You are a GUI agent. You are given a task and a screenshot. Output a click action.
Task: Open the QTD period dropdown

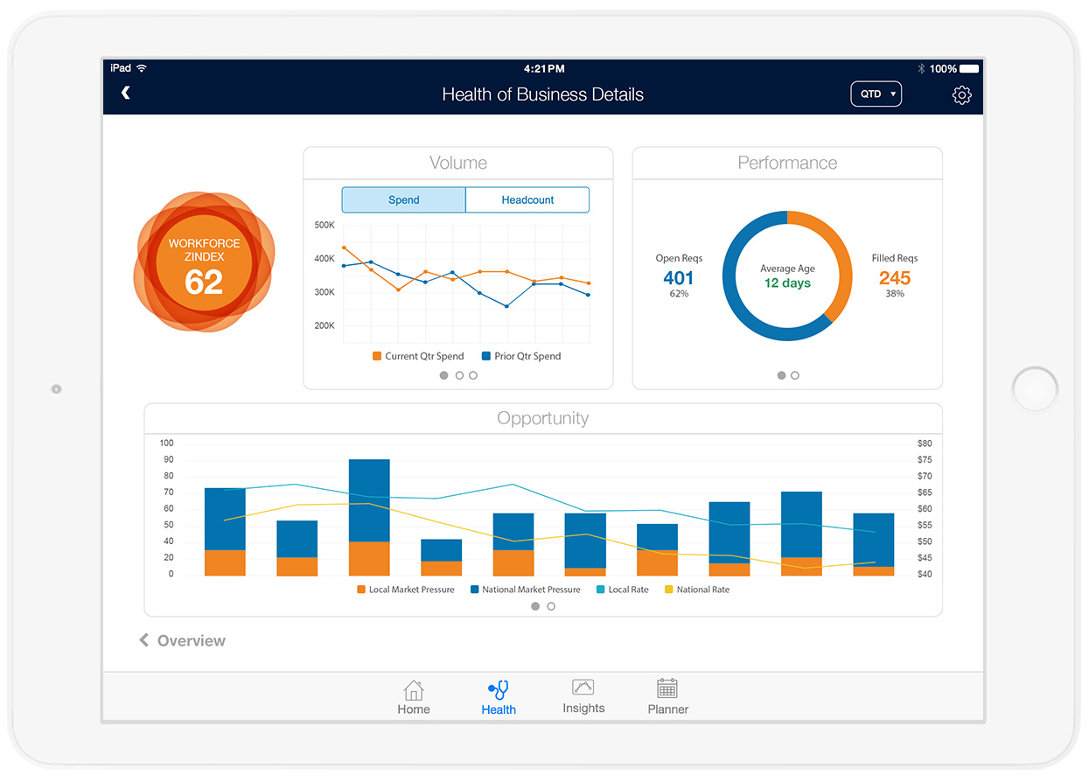point(876,94)
